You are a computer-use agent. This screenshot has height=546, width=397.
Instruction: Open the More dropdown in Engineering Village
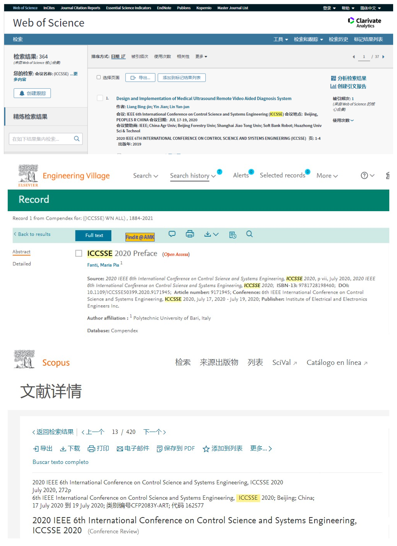click(x=327, y=176)
